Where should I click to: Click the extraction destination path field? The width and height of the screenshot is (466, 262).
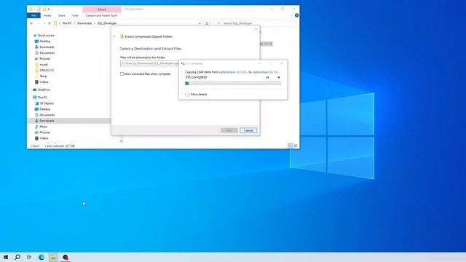tap(150, 63)
